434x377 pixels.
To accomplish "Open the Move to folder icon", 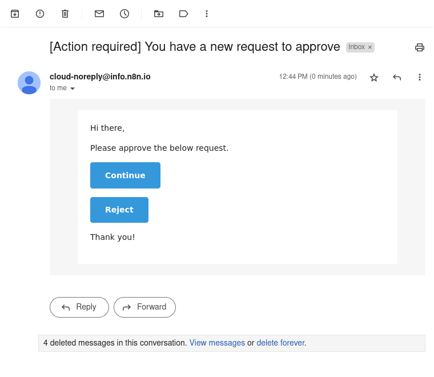I will point(159,14).
